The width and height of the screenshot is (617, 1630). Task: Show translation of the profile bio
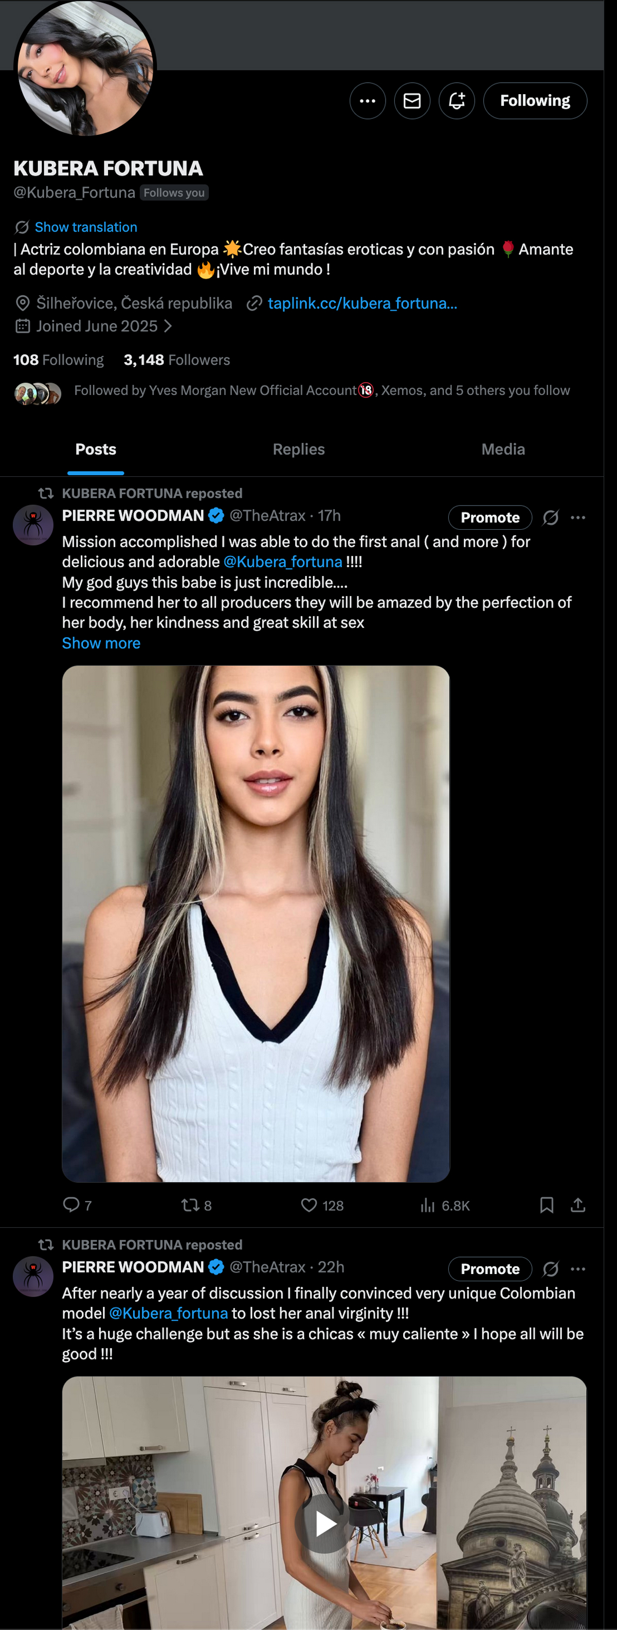coord(85,227)
